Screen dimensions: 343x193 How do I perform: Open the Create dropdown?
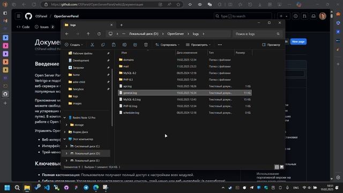click(x=74, y=45)
